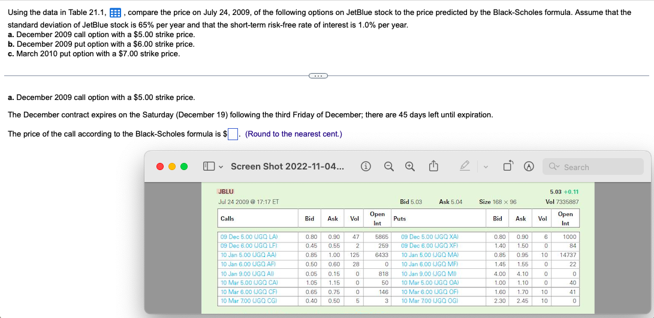This screenshot has width=654, height=318.
Task: Click the Calls column header
Action: 227,218
